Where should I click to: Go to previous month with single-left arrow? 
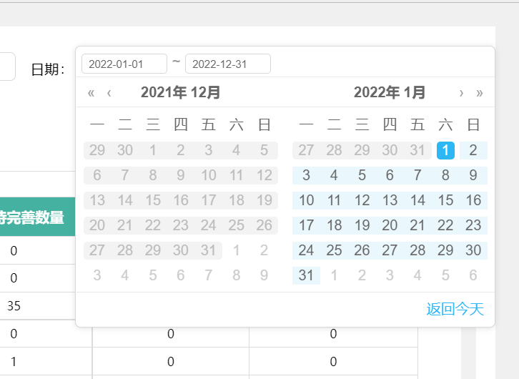pyautogui.click(x=109, y=93)
